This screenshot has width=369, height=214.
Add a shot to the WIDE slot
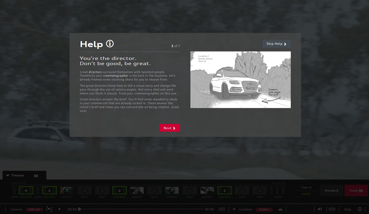pyautogui.click(x=260, y=191)
